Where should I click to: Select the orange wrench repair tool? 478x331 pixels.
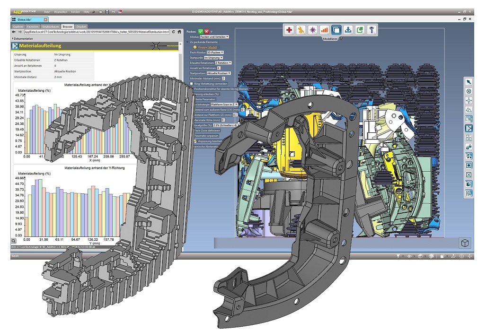[301, 30]
